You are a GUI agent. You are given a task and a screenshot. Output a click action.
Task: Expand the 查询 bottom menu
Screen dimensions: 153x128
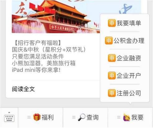85,117
